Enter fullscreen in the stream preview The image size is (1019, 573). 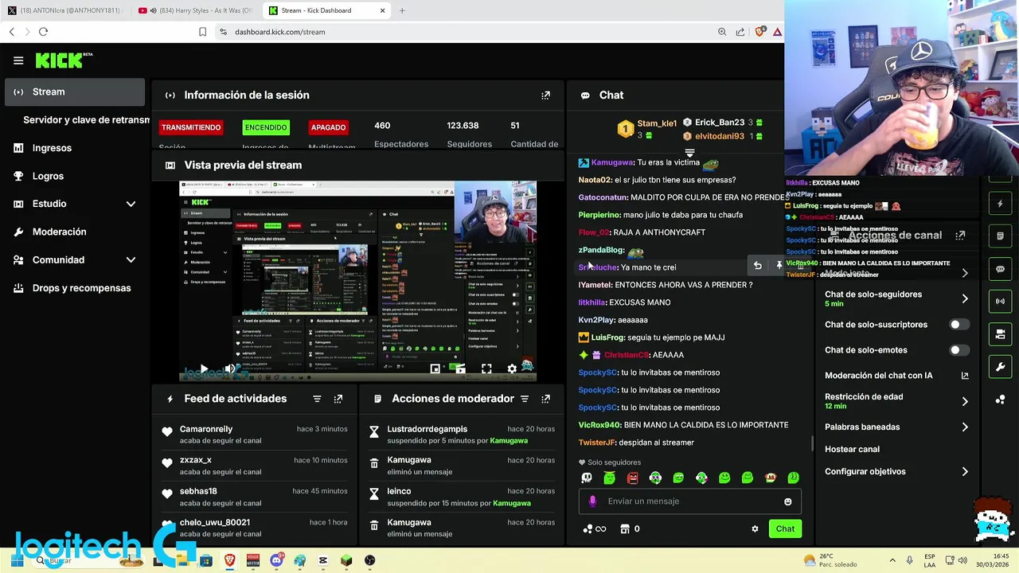click(486, 368)
